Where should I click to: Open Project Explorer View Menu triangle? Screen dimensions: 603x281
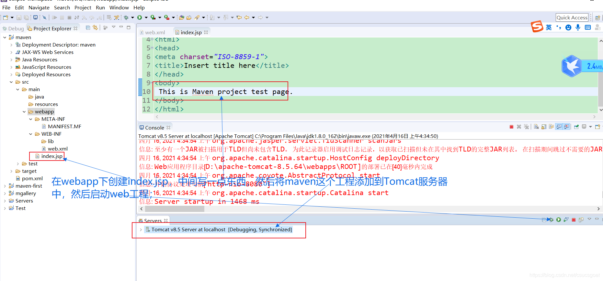[114, 27]
